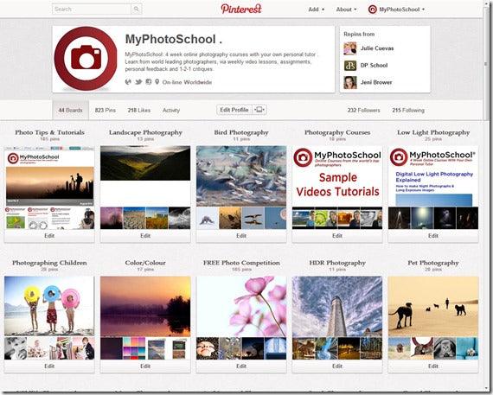The height and width of the screenshot is (395, 493).
Task: Click the page vertical scrollbar
Action: (x=486, y=63)
